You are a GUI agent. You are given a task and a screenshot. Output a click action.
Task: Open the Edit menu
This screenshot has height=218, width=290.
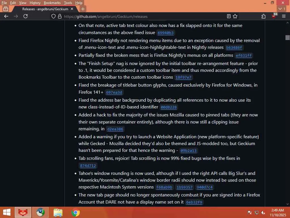[x=13, y=3]
